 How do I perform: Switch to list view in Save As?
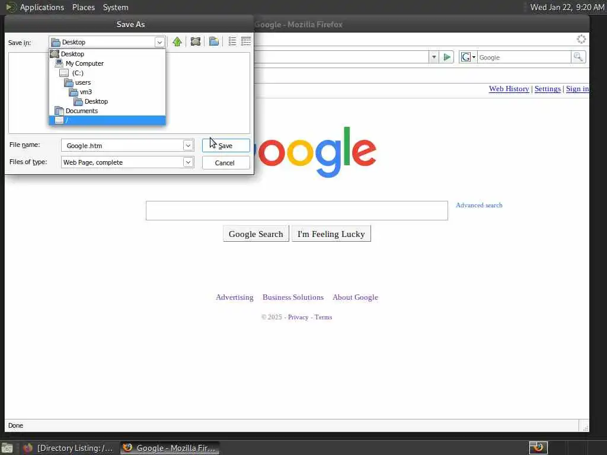232,41
